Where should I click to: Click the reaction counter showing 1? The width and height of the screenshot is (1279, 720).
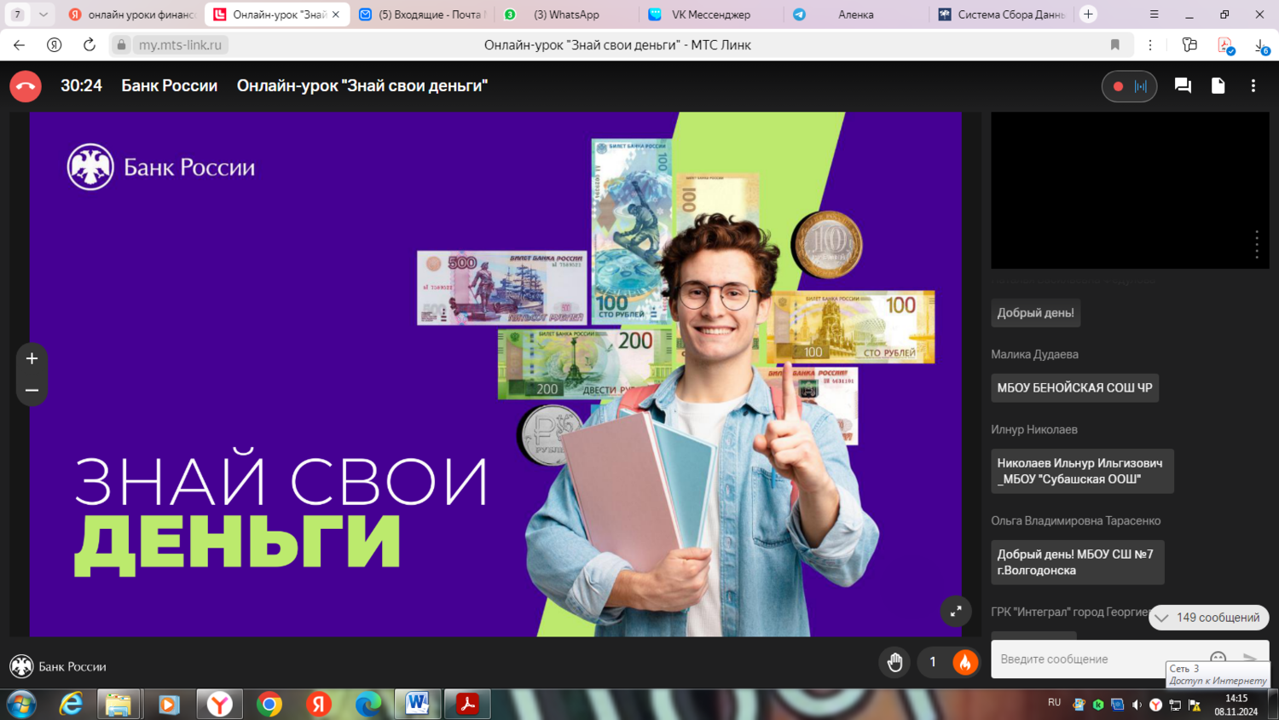click(933, 662)
